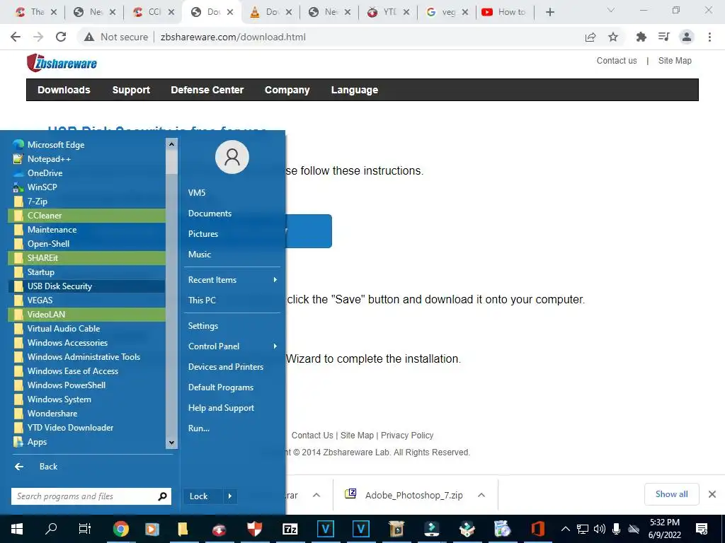Open the USB Disk Security folder
The height and width of the screenshot is (543, 725).
86,286
